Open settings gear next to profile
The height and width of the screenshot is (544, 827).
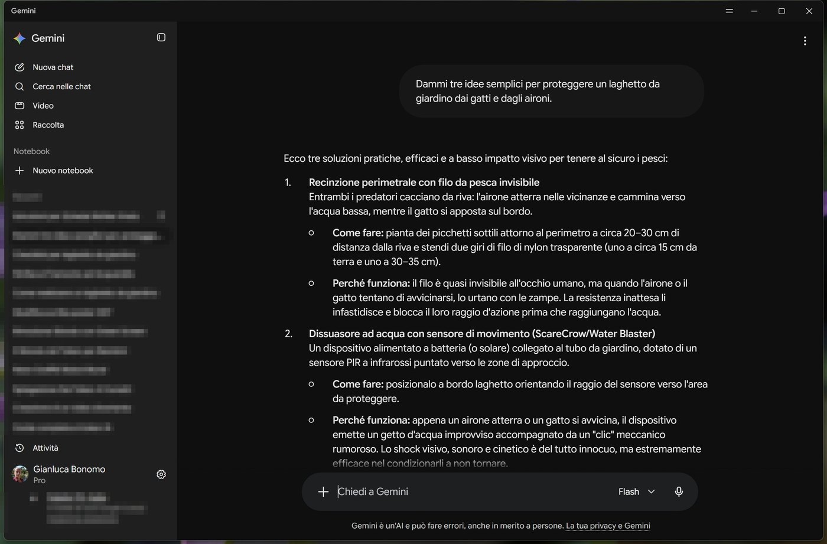point(161,474)
